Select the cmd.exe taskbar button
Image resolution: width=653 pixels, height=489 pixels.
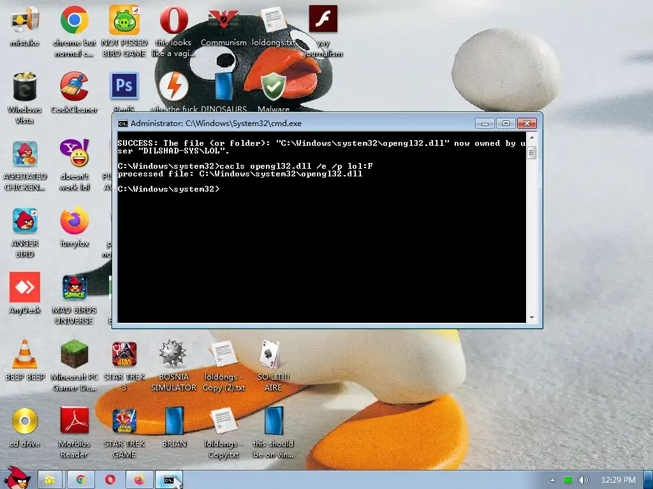click(x=168, y=480)
